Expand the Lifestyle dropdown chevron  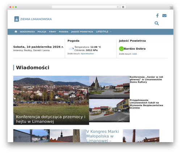[x=111, y=32]
